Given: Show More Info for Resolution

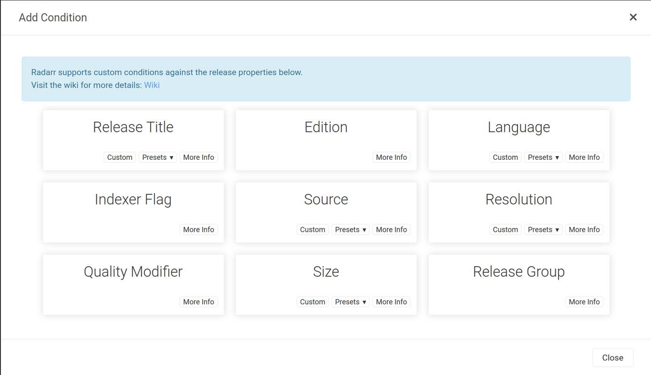Looking at the screenshot, I should (x=584, y=230).
